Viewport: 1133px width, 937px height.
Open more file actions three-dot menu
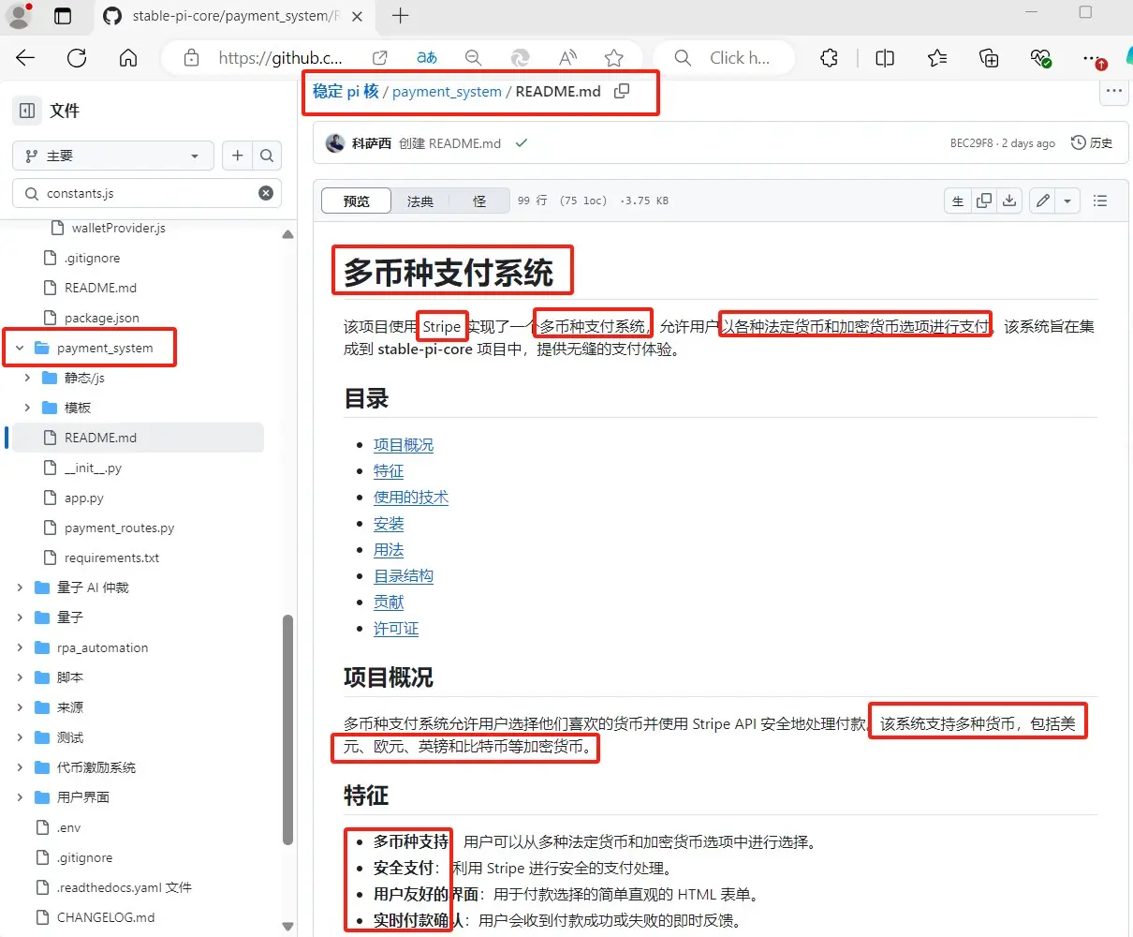[x=1113, y=91]
